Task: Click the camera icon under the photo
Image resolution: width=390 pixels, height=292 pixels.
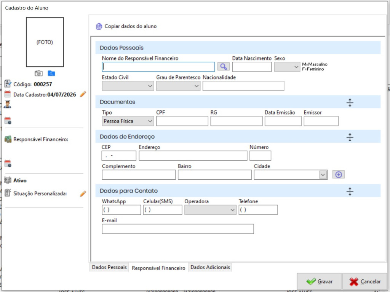Action: coord(38,73)
